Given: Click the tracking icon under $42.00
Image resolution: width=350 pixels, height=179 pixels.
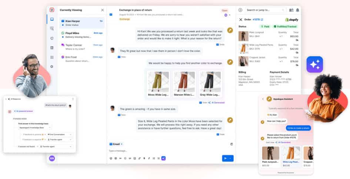Looking at the screenshot, I should (297, 53).
